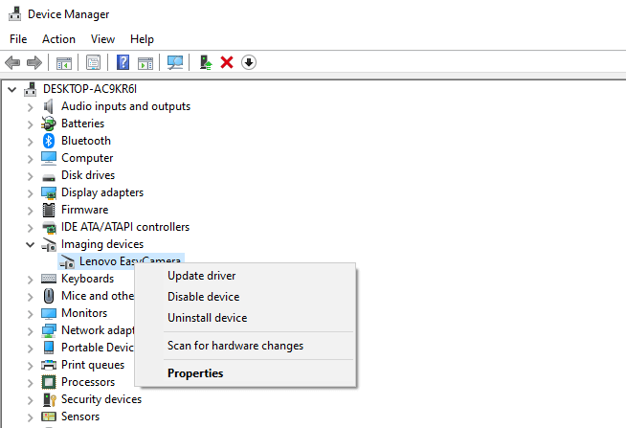
Task: Choose Uninstall device from context menu
Action: click(207, 318)
